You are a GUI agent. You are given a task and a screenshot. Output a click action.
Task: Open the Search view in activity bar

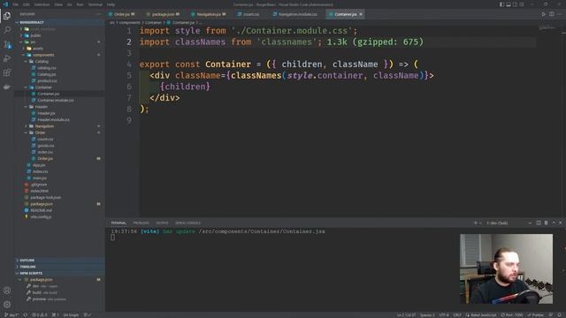coord(7,30)
